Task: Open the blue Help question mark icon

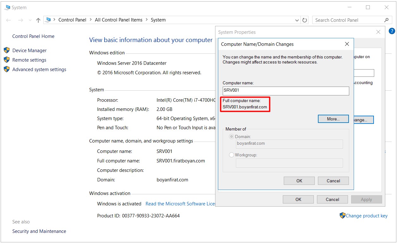Action: click(392, 31)
